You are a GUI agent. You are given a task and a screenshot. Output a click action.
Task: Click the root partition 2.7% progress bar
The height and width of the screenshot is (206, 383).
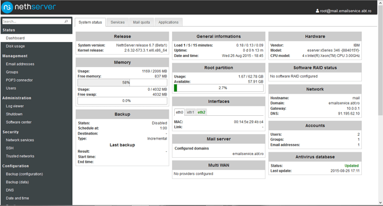(x=219, y=88)
